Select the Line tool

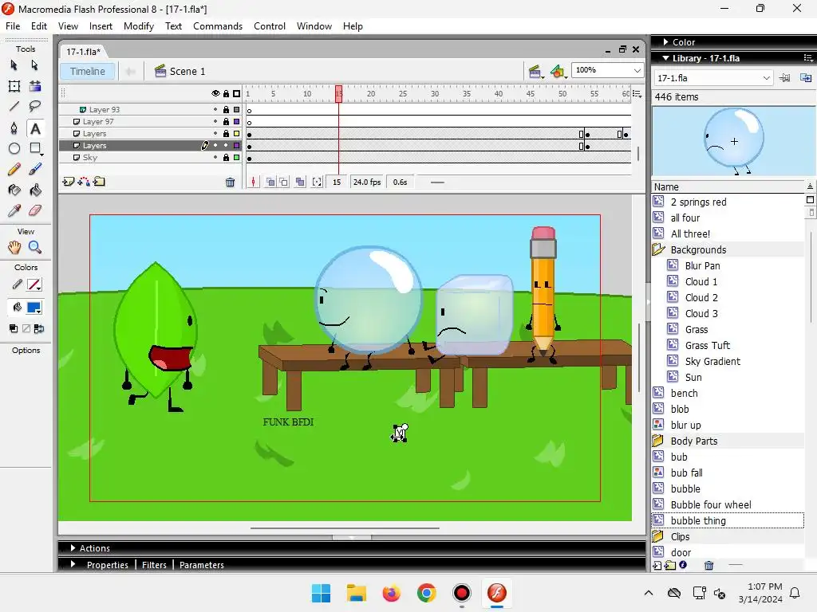(14, 107)
